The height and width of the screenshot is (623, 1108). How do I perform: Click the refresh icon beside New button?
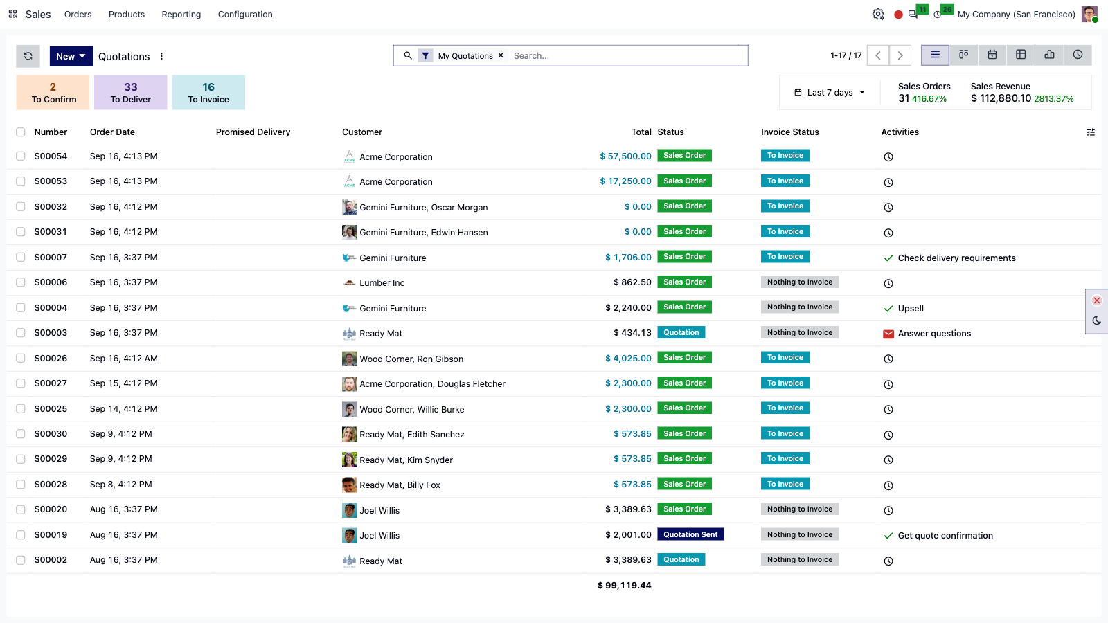pyautogui.click(x=28, y=56)
